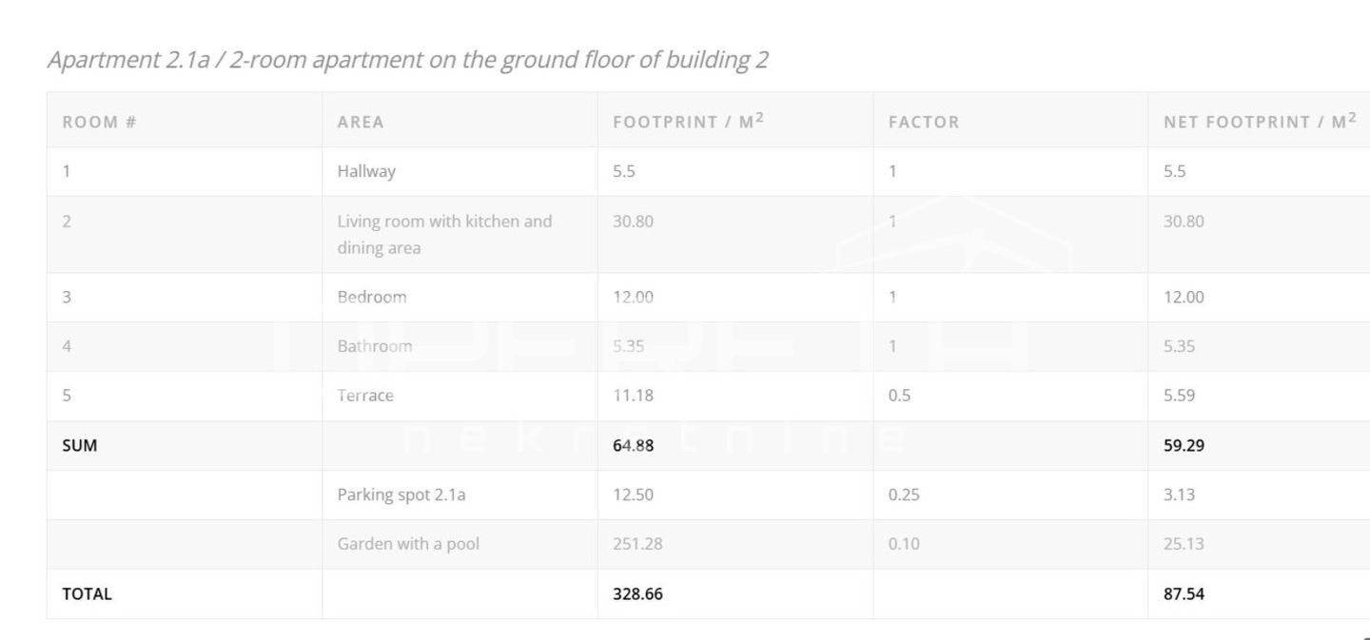Click the SUM row label
Image resolution: width=1370 pixels, height=640 pixels.
click(80, 445)
